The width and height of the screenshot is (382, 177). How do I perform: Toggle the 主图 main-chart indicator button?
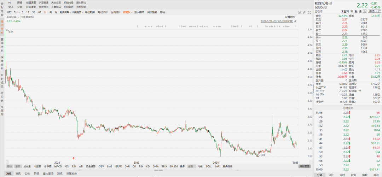click(191, 166)
